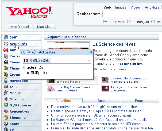162x131 pixels.
Task: Click the Horoscope crystal ball icon
Action: pos(6,80)
